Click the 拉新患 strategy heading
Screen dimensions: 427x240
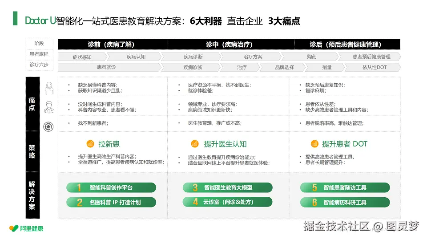(109, 144)
